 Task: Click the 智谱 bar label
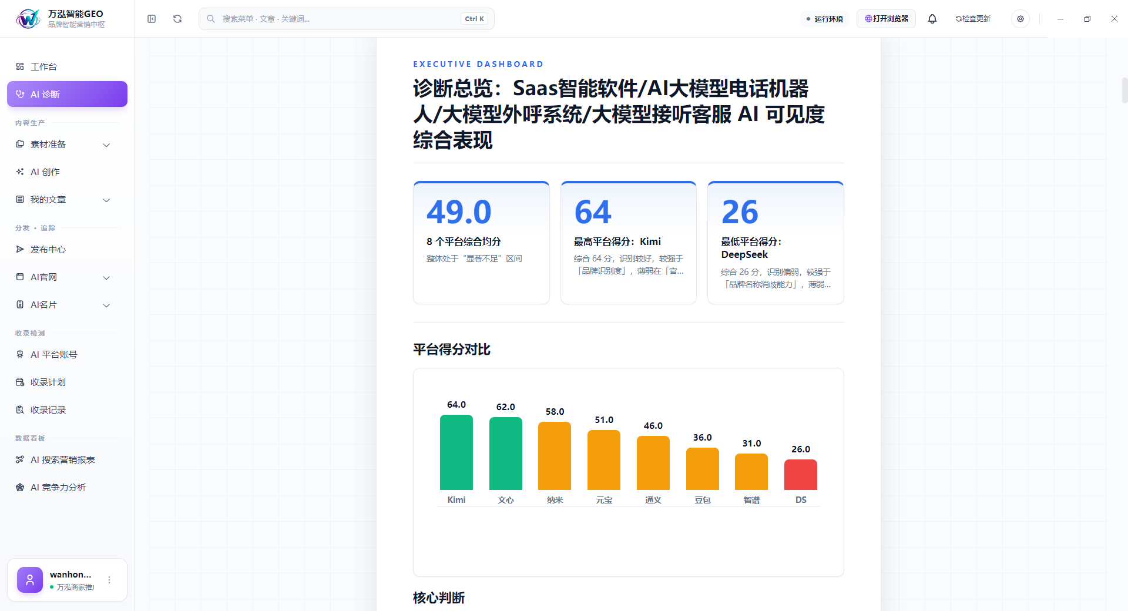(x=751, y=500)
